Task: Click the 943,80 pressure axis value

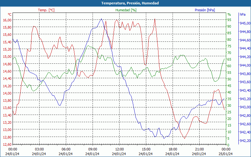Action: coord(245,74)
